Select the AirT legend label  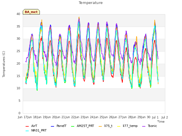click(34, 126)
